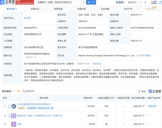Clear the company search box text
The width and height of the screenshot is (162, 128).
[x=84, y=2]
